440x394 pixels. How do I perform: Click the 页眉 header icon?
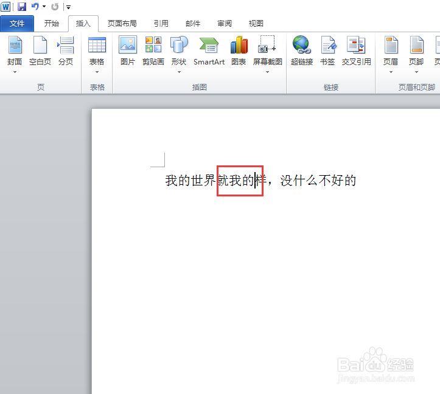[391, 45]
